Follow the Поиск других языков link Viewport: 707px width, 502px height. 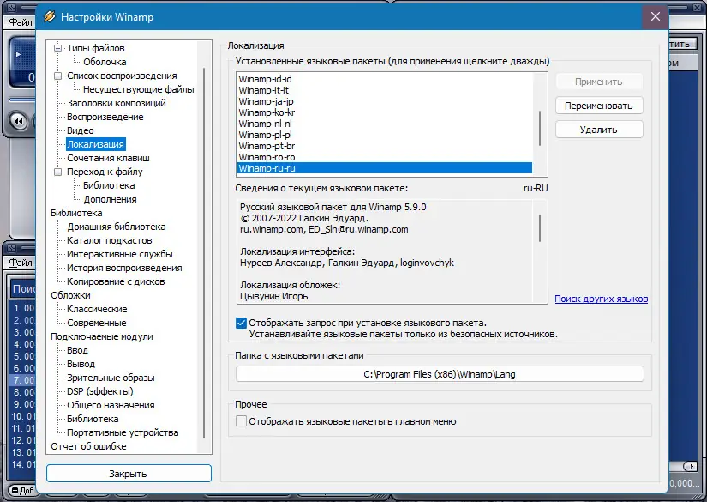pyautogui.click(x=601, y=299)
